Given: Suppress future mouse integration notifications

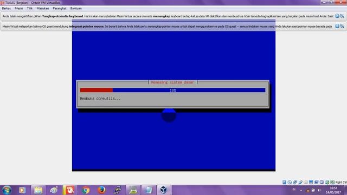Looking at the screenshot, I should [x=342, y=26].
